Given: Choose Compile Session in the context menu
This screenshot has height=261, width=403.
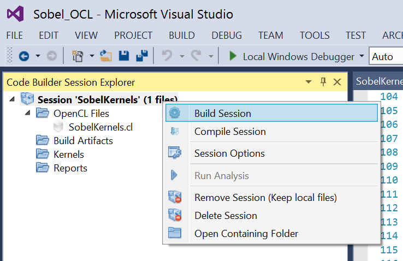Looking at the screenshot, I should (271, 132).
